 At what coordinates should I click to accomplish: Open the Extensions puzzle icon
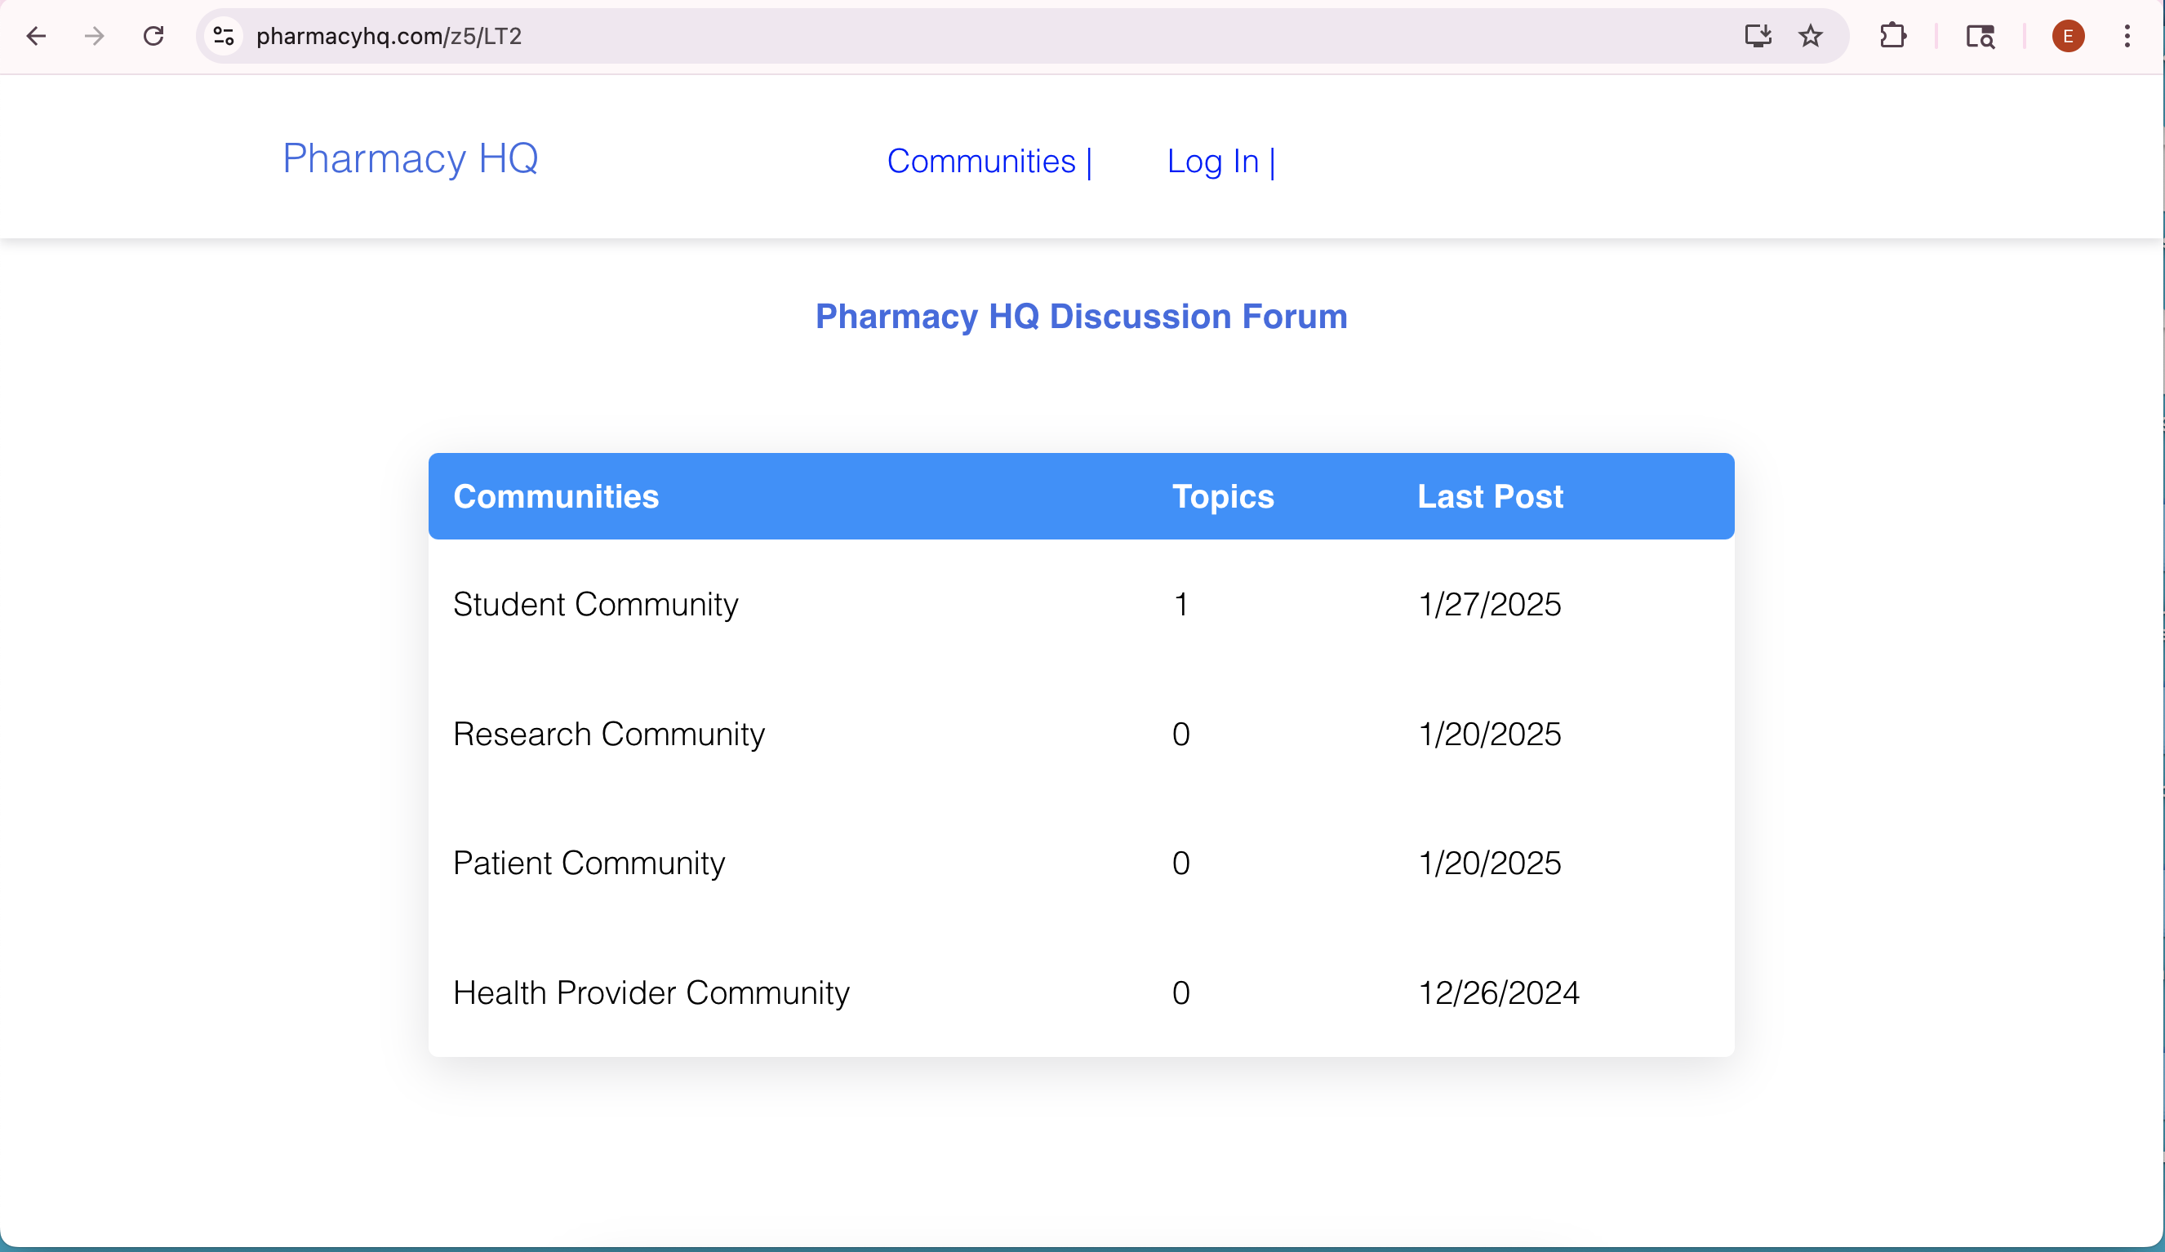tap(1892, 36)
